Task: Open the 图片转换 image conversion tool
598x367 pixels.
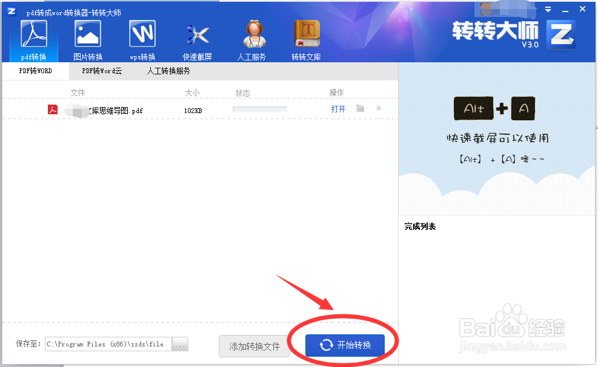Action: tap(88, 41)
